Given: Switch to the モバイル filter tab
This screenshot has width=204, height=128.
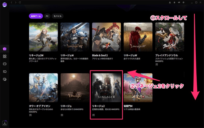Looking at the screenshot, I should (58, 16).
